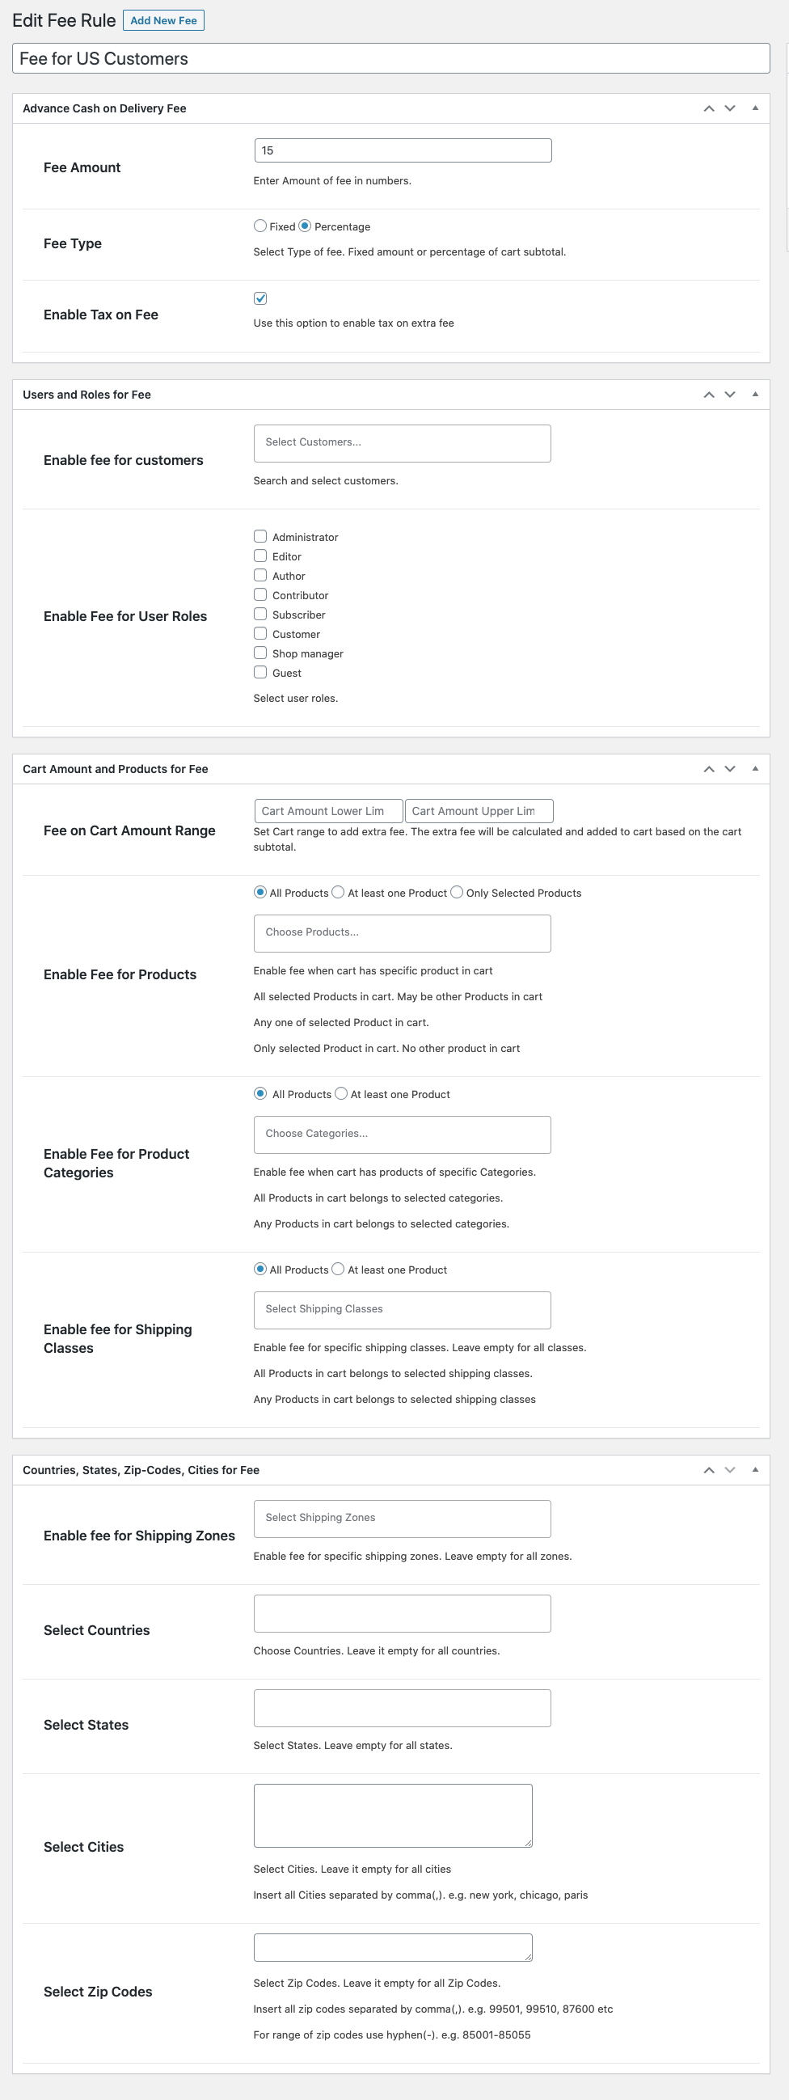Image resolution: width=789 pixels, height=2100 pixels.
Task: Check the Shop manager role checkbox
Action: [x=260, y=653]
